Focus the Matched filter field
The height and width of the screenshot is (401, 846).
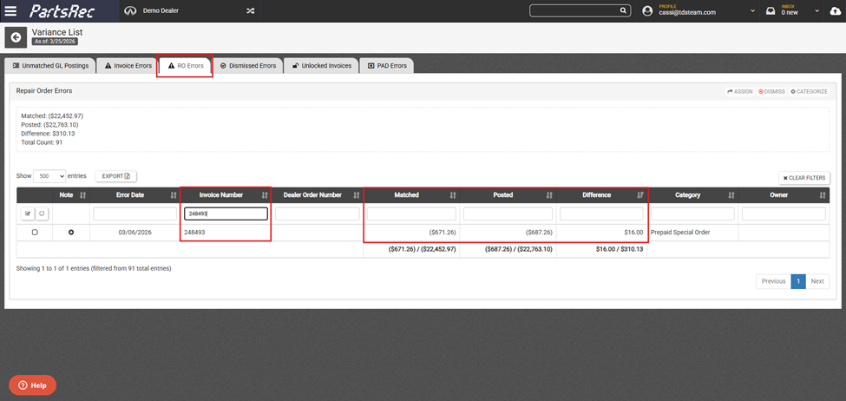tap(411, 214)
